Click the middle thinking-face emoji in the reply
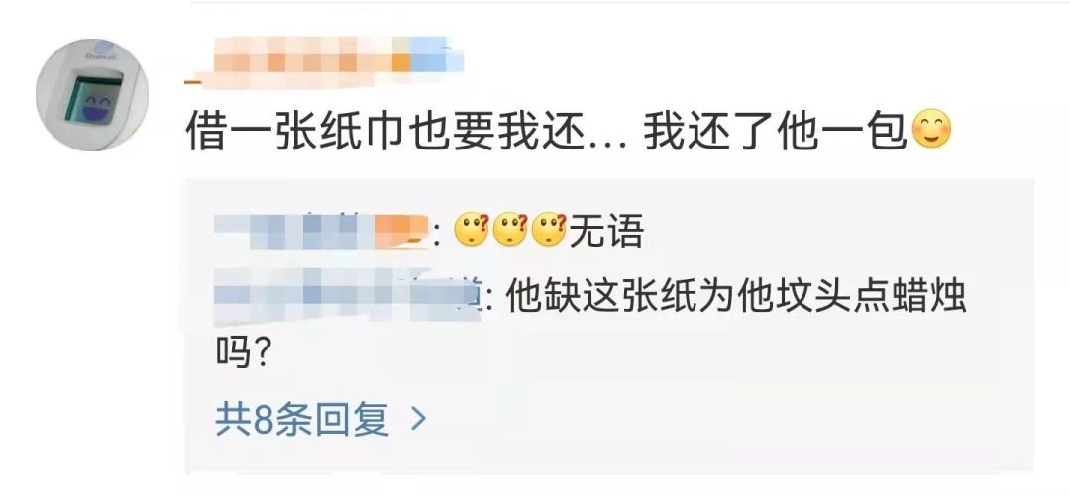 point(510,230)
